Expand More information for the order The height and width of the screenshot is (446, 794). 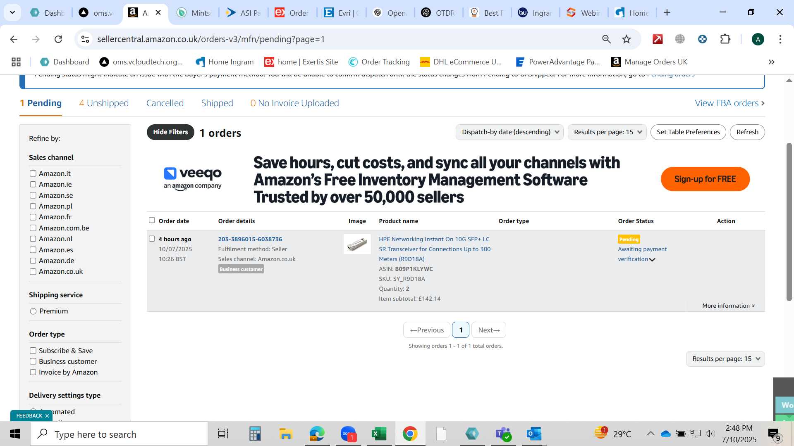[x=728, y=306]
